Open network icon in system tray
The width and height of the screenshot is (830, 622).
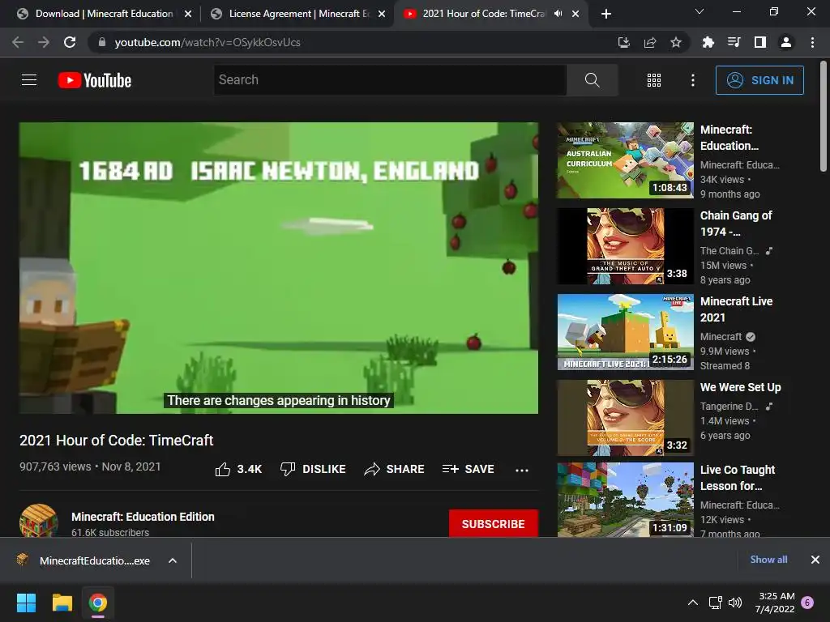pyautogui.click(x=715, y=603)
